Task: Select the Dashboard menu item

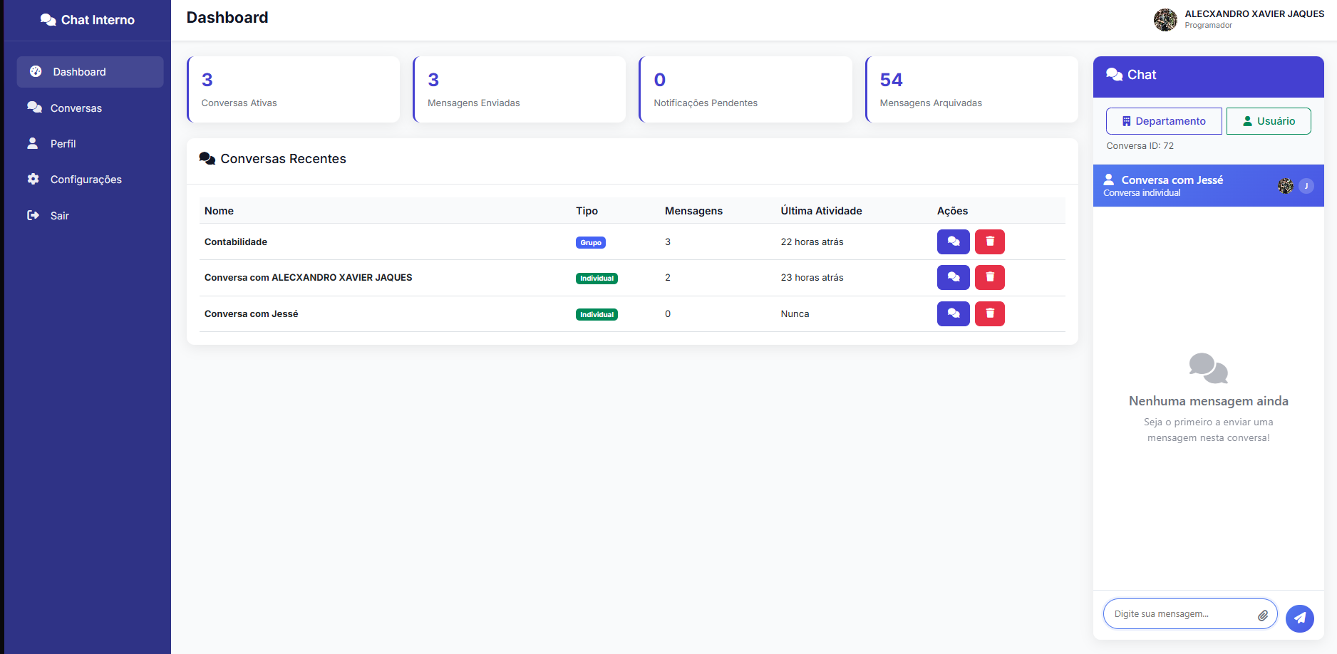Action: [90, 72]
